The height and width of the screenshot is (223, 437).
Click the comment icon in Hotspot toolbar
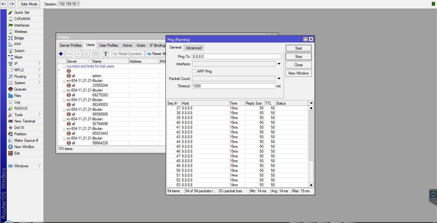[x=96, y=54]
